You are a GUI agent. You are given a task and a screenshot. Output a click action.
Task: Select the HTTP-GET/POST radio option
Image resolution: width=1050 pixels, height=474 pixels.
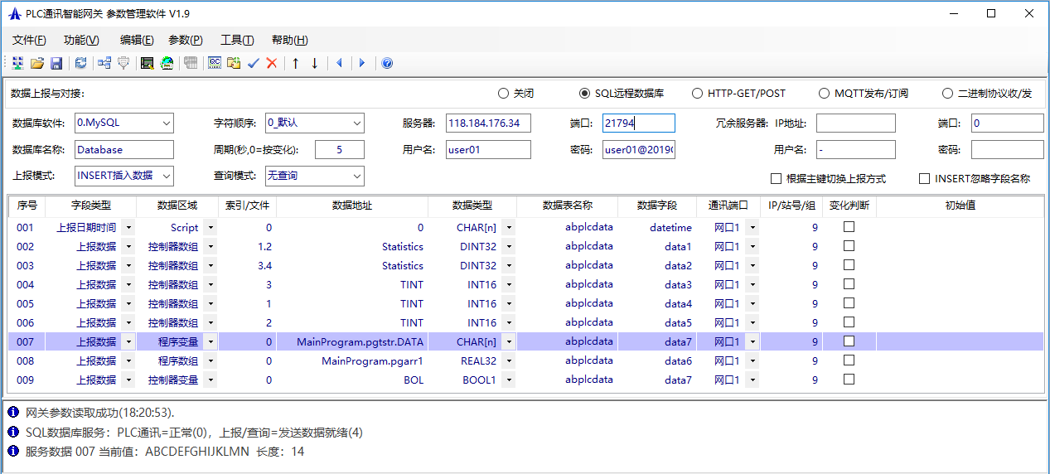point(698,94)
